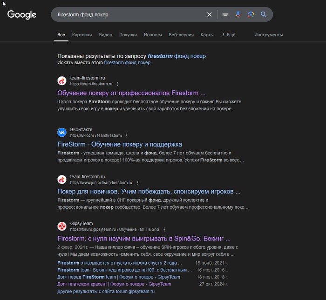Open Firestorm: с нуля научим выигрывать link
The height and width of the screenshot is (300, 326).
144,239
